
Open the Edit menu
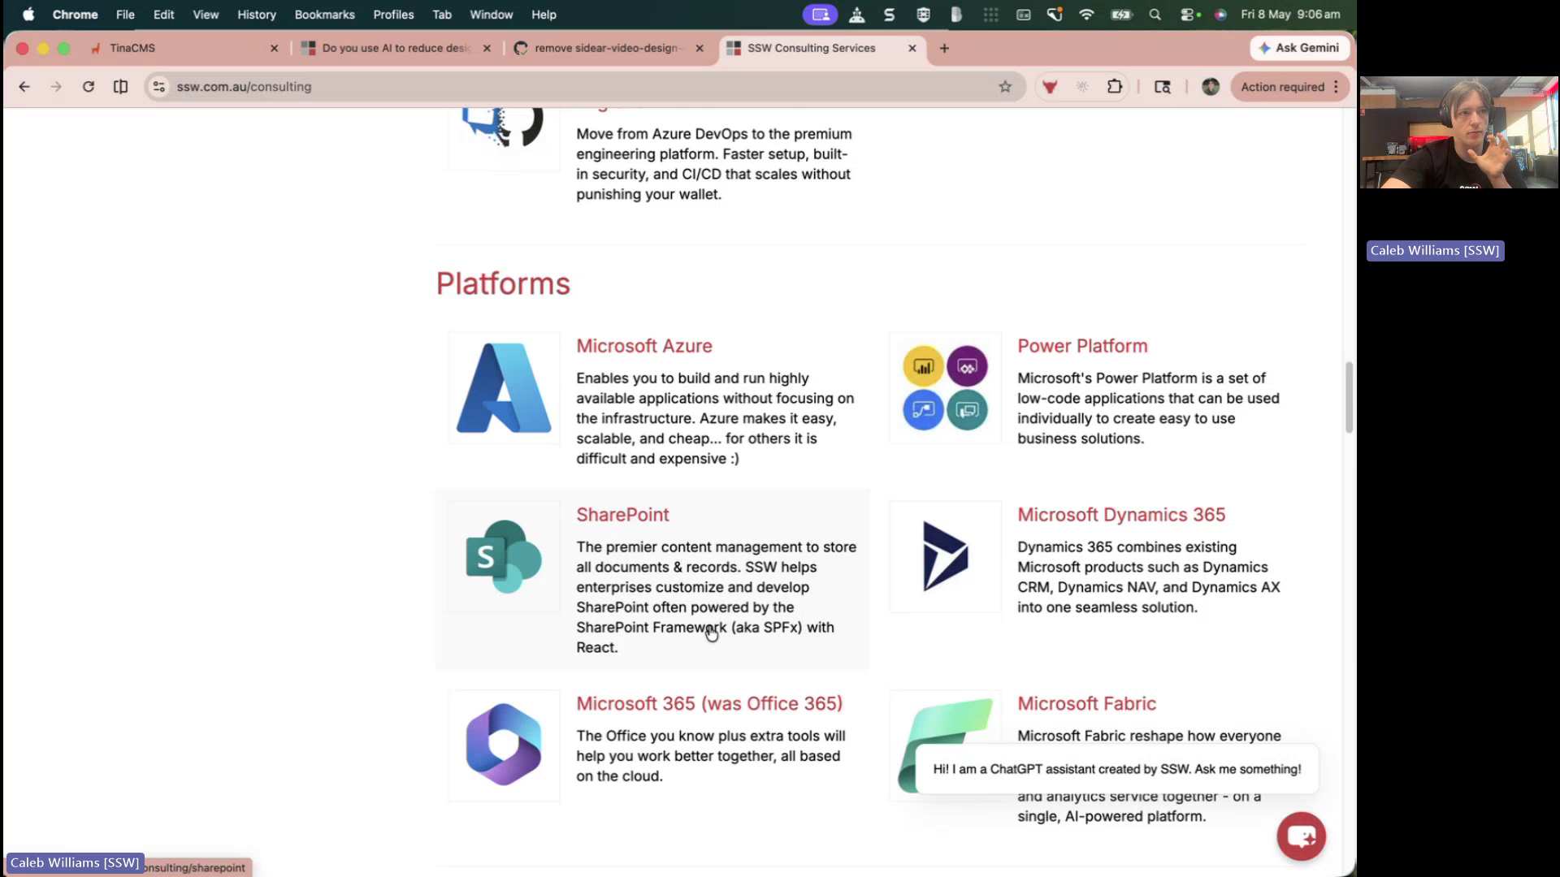point(163,15)
